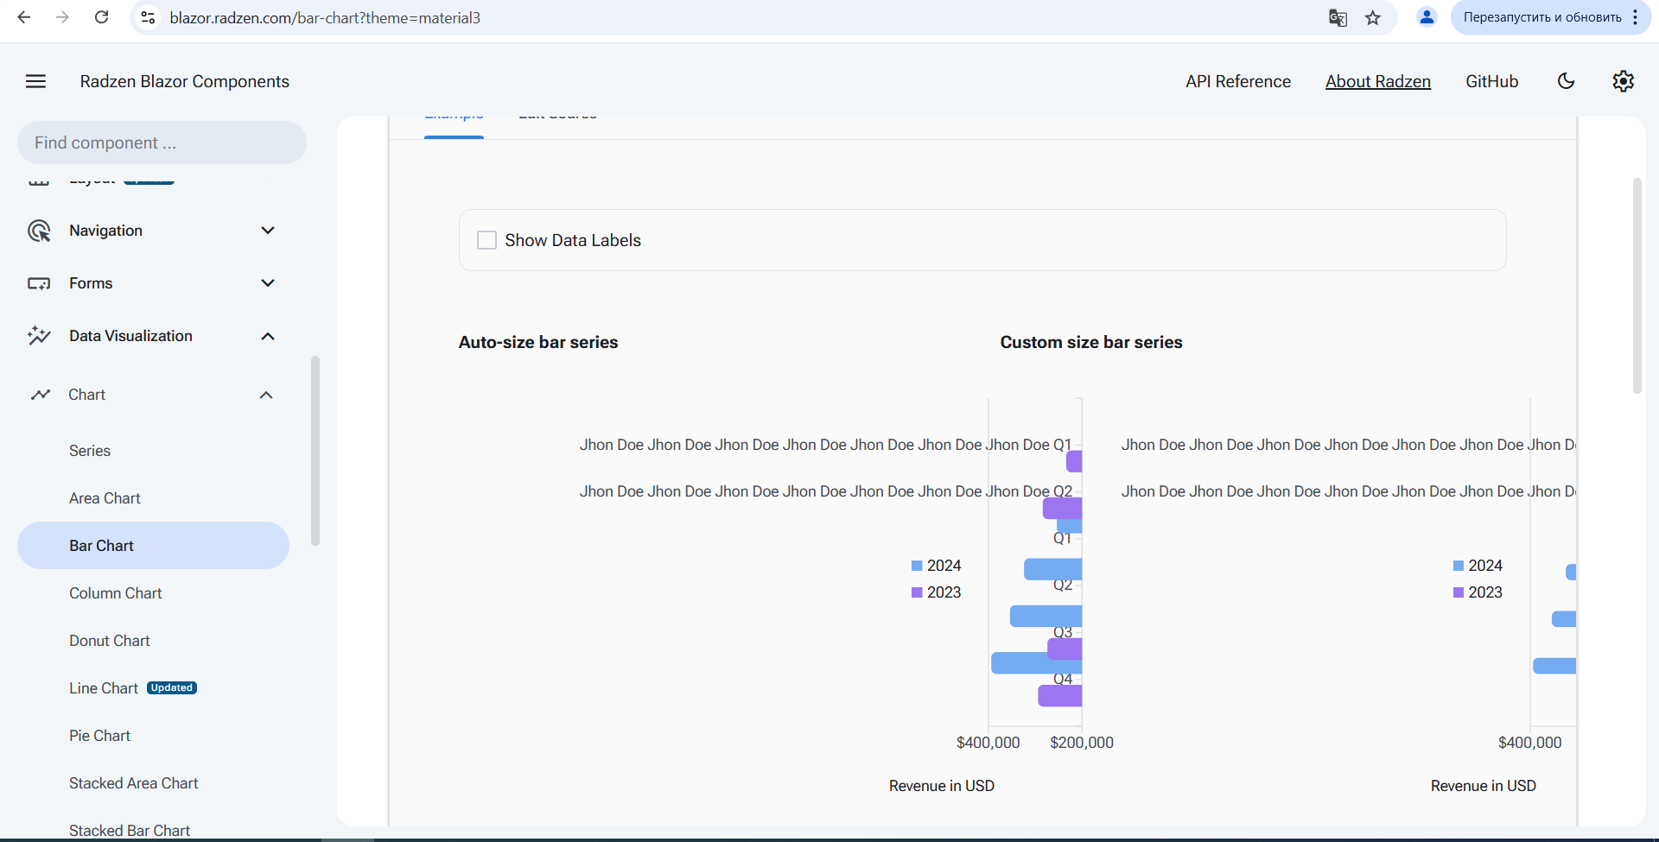Focus the Find component search field
Screen dimensions: 1659x842
pos(162,142)
